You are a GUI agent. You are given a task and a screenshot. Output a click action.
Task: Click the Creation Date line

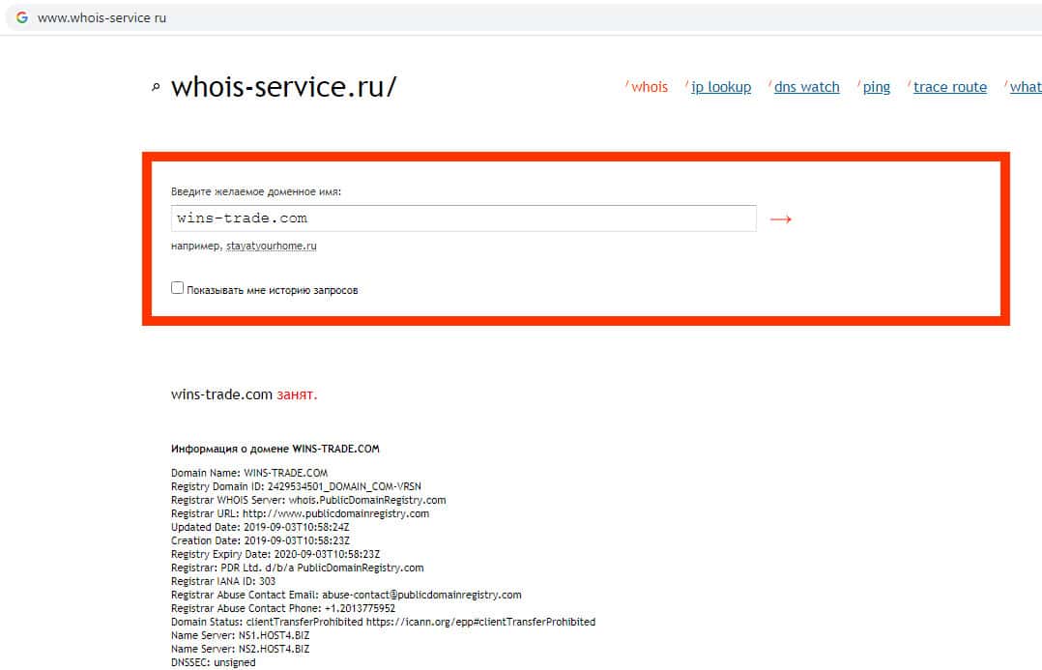click(x=260, y=541)
